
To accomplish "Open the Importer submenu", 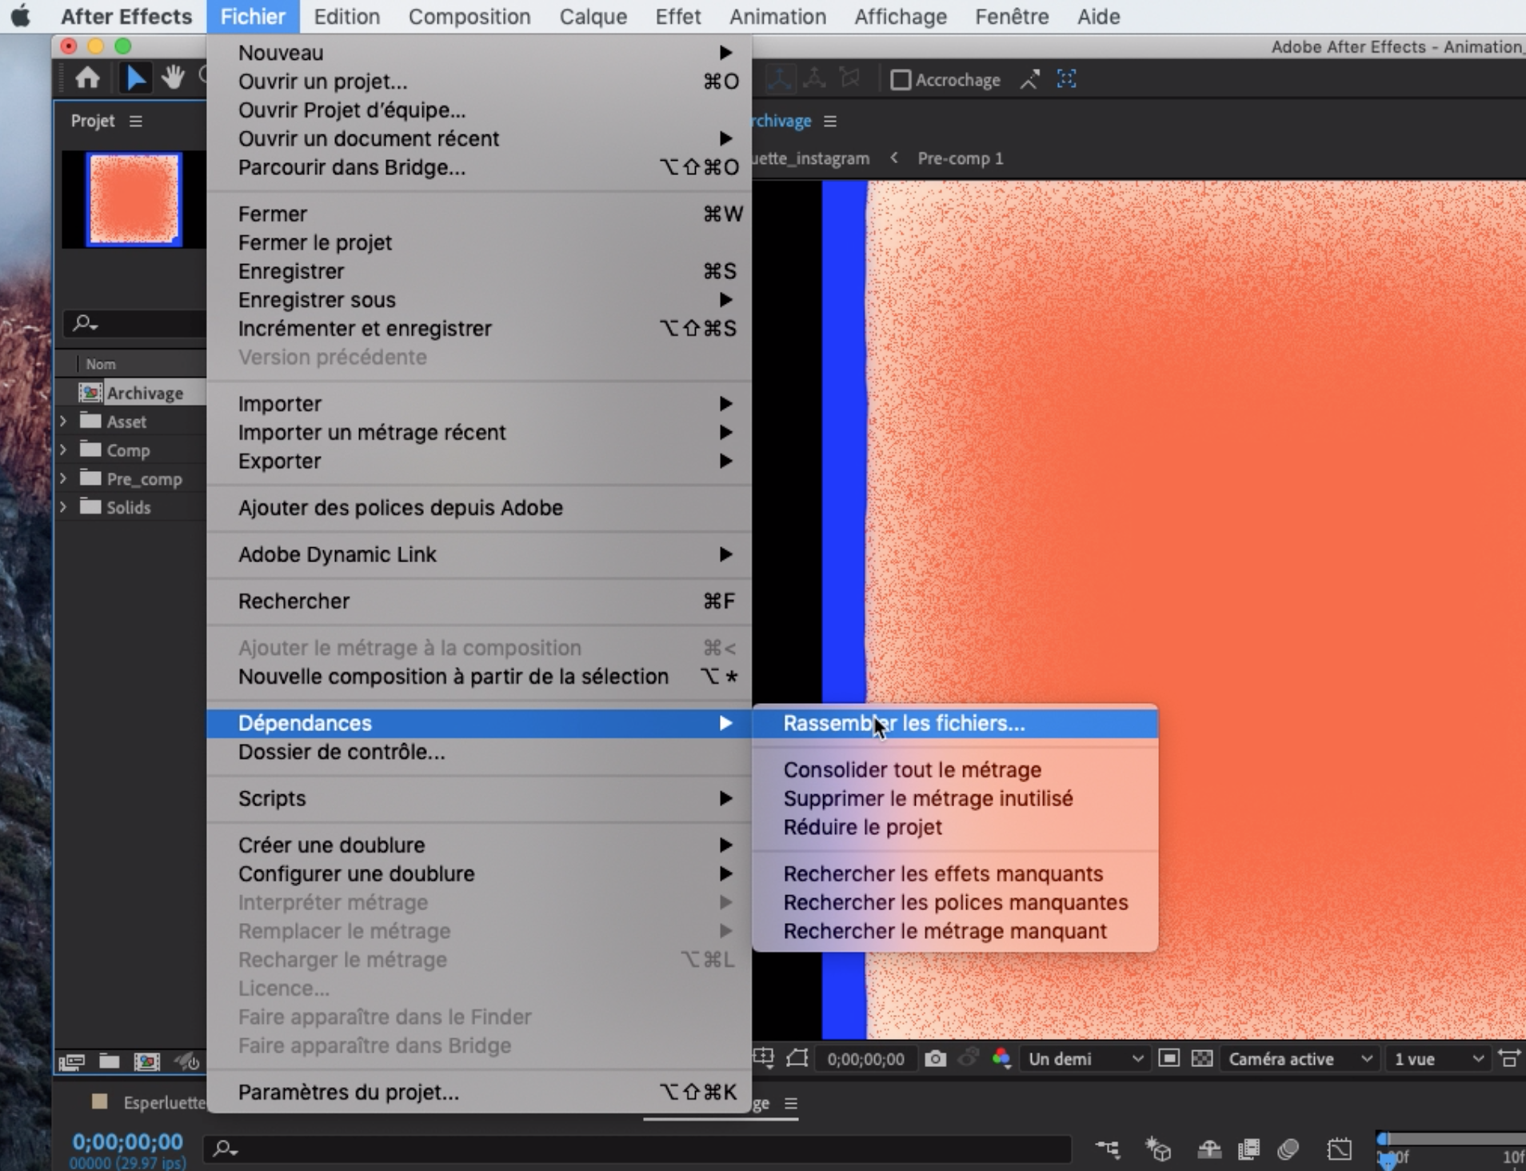I will pos(479,404).
